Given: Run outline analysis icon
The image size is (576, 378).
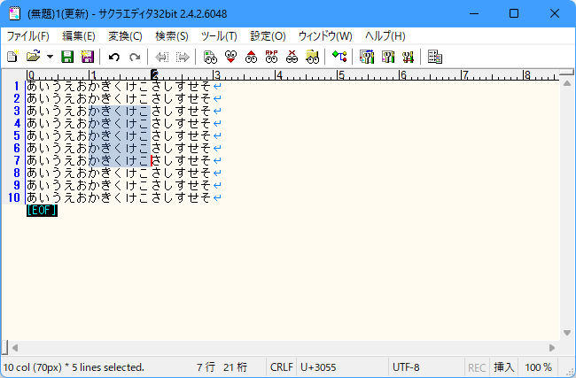Looking at the screenshot, I should tap(339, 57).
